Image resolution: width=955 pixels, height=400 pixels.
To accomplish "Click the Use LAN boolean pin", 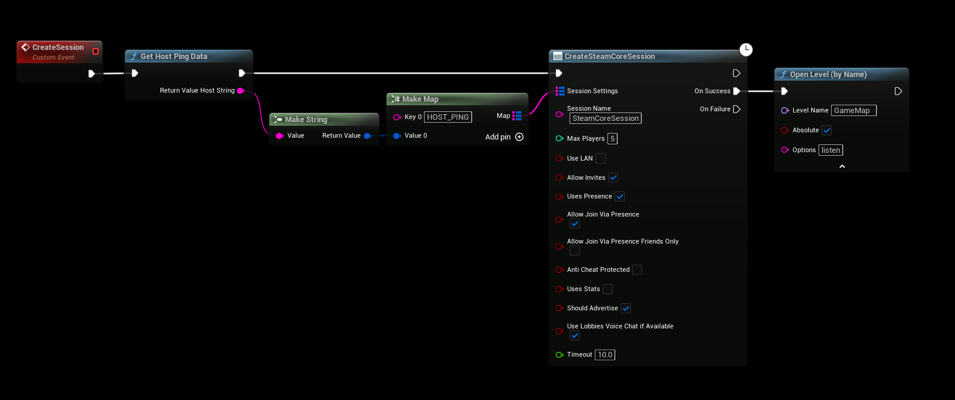I will (559, 159).
